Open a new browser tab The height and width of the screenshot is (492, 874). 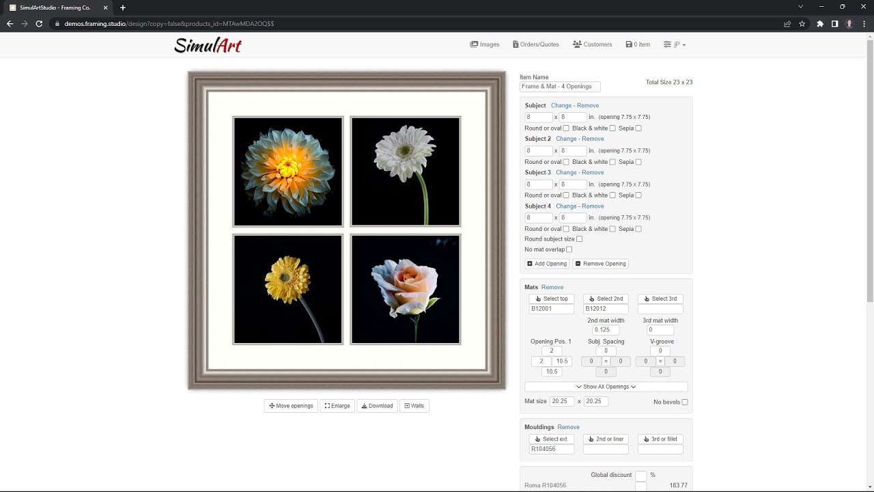coord(122,8)
